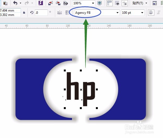Toggle the Show grid icon
Image resolution: width=163 pixels, height=138 pixels.
[x=117, y=3]
